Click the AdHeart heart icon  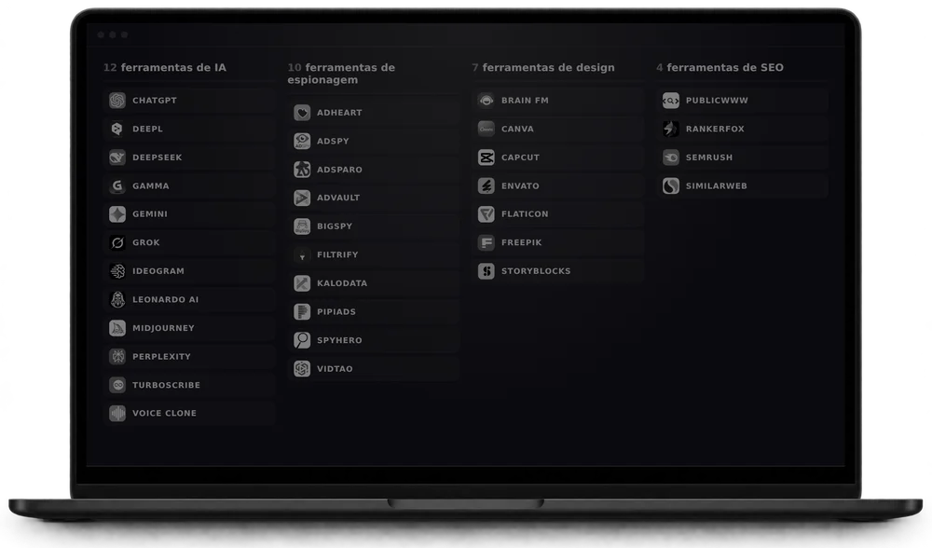point(302,112)
